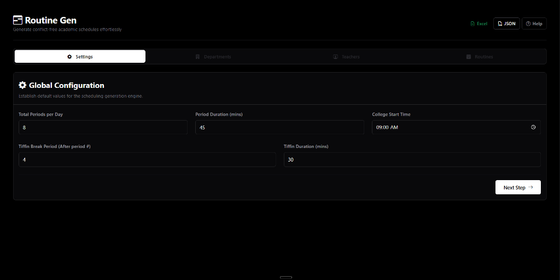Click the Routine Gen logo icon

(x=17, y=20)
